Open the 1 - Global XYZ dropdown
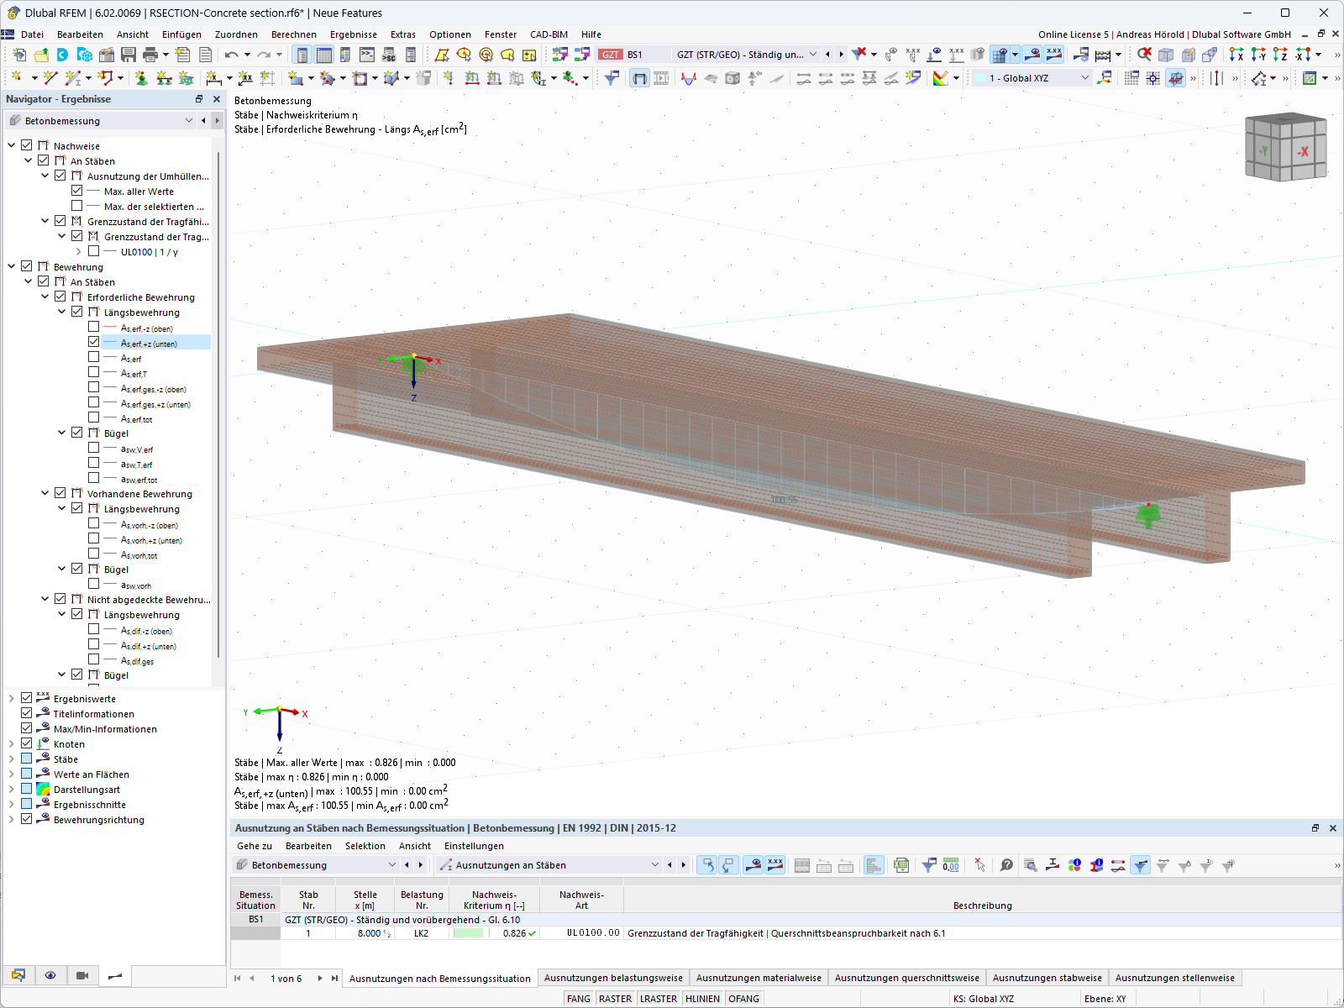 (x=1086, y=77)
